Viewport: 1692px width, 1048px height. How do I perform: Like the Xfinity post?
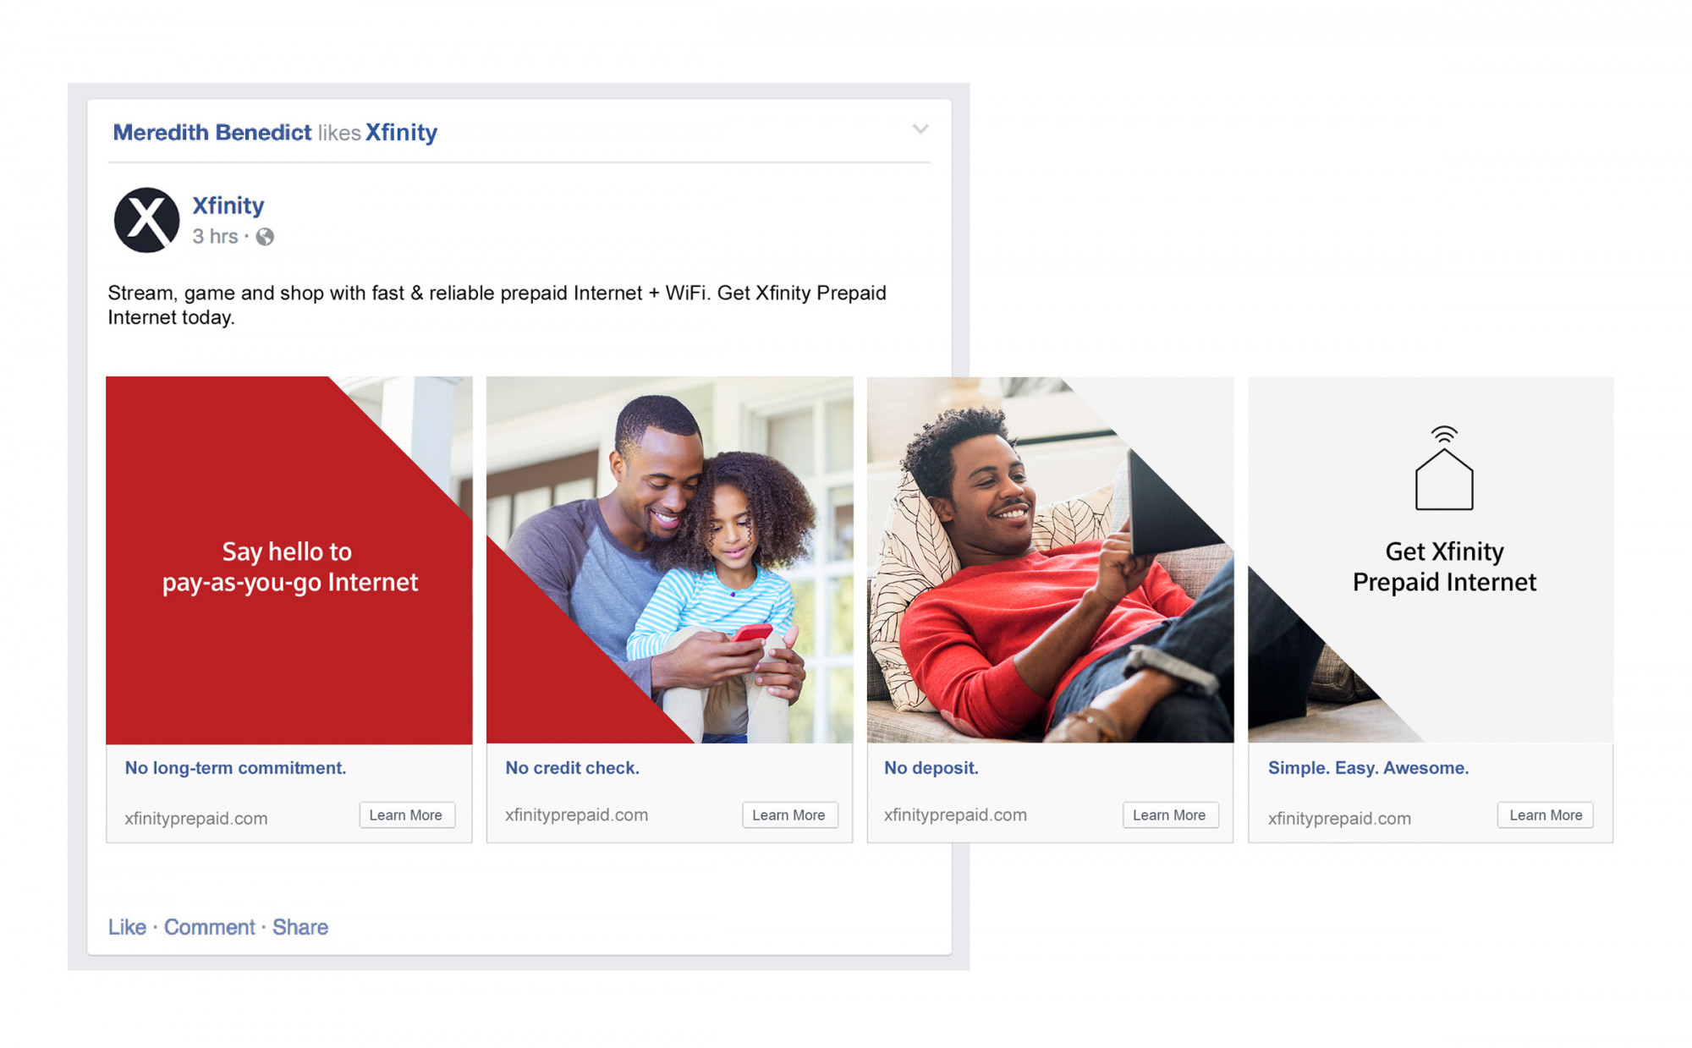pos(127,927)
